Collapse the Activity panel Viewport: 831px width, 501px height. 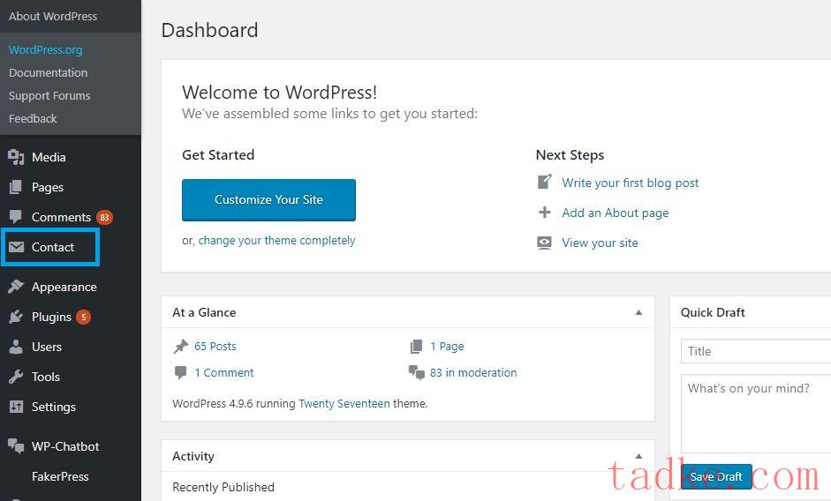(x=638, y=456)
